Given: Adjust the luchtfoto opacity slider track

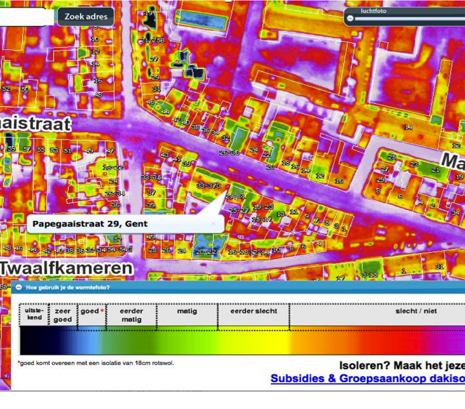Looking at the screenshot, I should tap(409, 19).
